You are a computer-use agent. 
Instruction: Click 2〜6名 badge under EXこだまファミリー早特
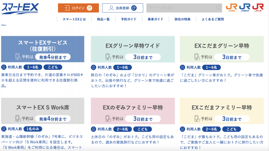click(x=212, y=129)
